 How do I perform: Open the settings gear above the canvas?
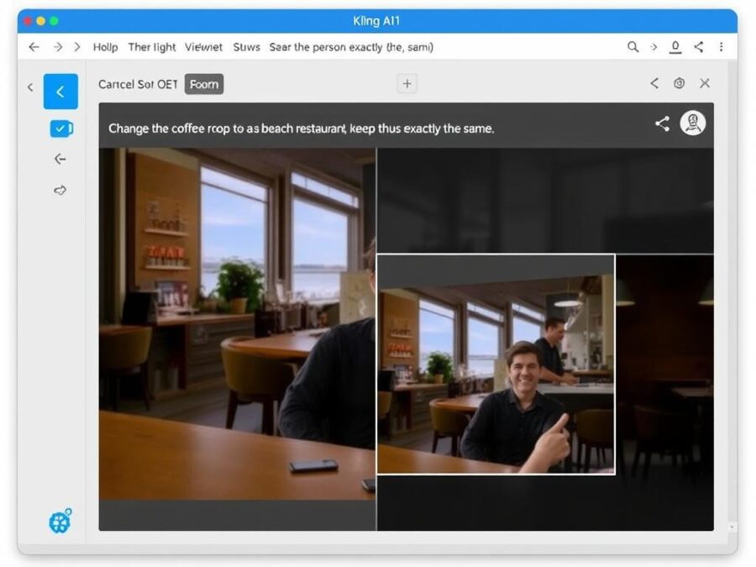(680, 83)
